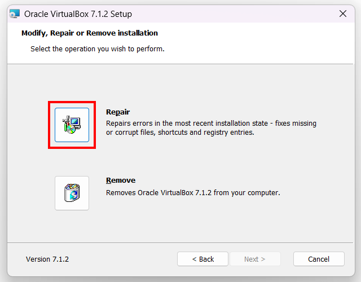This screenshot has width=361, height=282.
Task: Click the 'Removes Oracle VirtualBox 7.1.2' description
Action: tap(193, 193)
